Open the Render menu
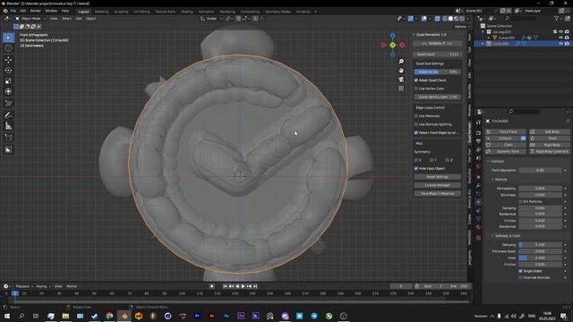The height and width of the screenshot is (322, 573). pyautogui.click(x=36, y=11)
